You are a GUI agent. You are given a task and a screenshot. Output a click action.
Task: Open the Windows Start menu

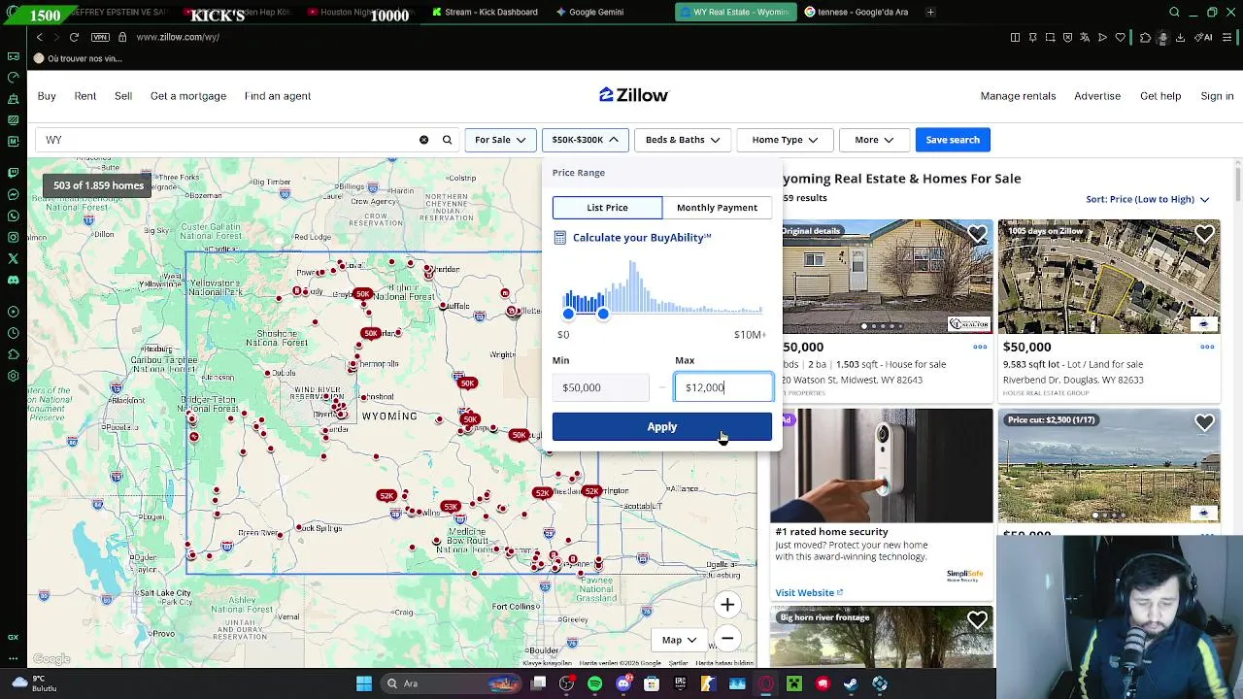pos(364,683)
